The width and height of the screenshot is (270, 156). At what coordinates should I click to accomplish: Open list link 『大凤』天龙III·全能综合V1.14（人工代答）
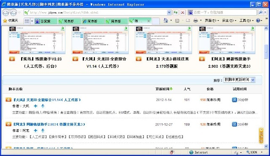(x=47, y=100)
